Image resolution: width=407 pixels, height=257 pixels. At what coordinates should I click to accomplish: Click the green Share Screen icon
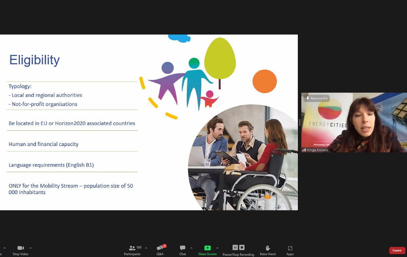(x=208, y=248)
